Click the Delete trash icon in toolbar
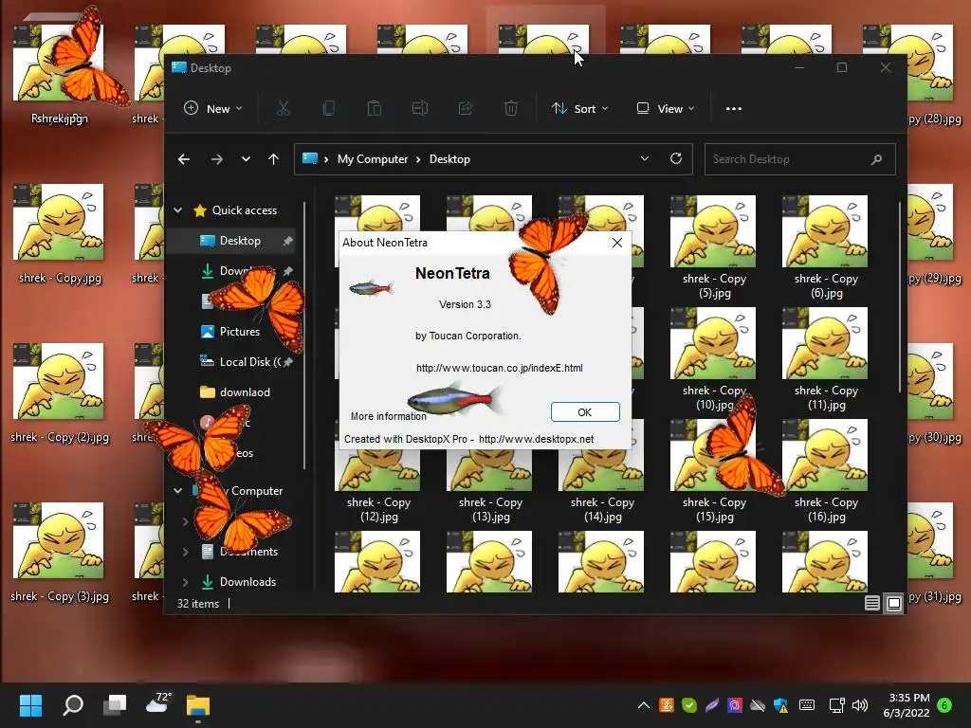971x728 pixels. click(x=511, y=108)
